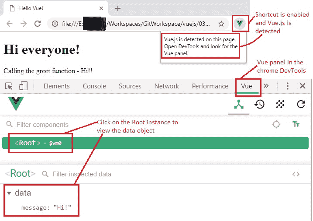Click the <Root> heading in inspector
Viewport: 313px width, 221px height.
point(20,173)
